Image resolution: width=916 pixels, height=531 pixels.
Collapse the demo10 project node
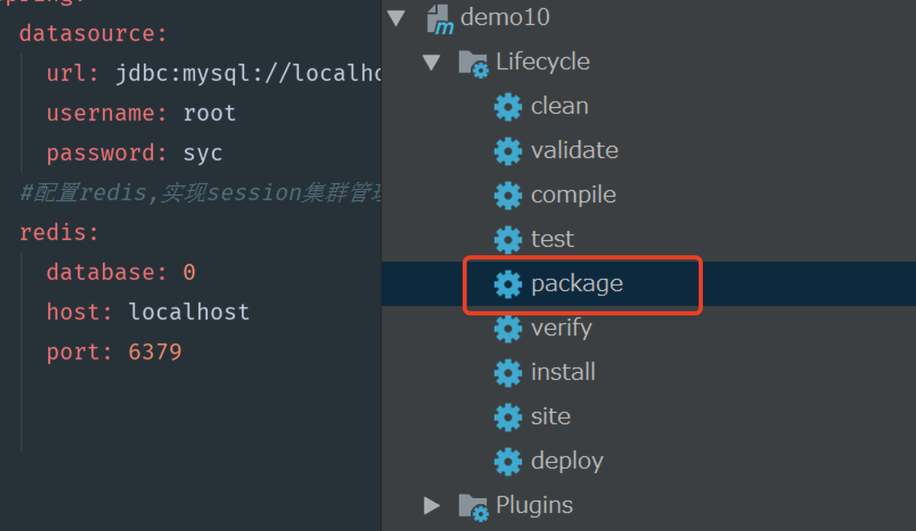[x=396, y=18]
